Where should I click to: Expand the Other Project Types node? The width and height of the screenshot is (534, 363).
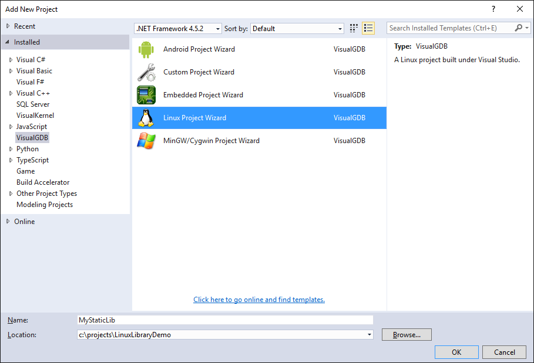[11, 194]
